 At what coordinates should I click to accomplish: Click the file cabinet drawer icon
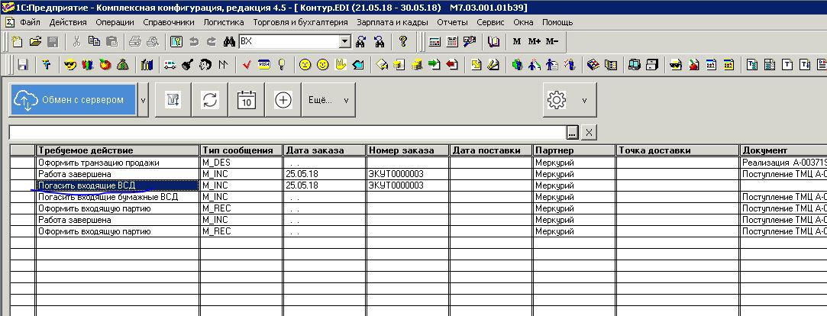click(652, 65)
